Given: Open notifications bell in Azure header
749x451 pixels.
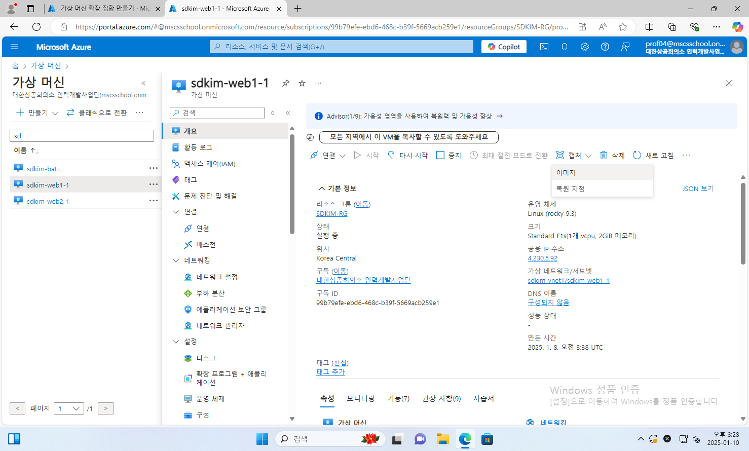Looking at the screenshot, I should coord(564,47).
